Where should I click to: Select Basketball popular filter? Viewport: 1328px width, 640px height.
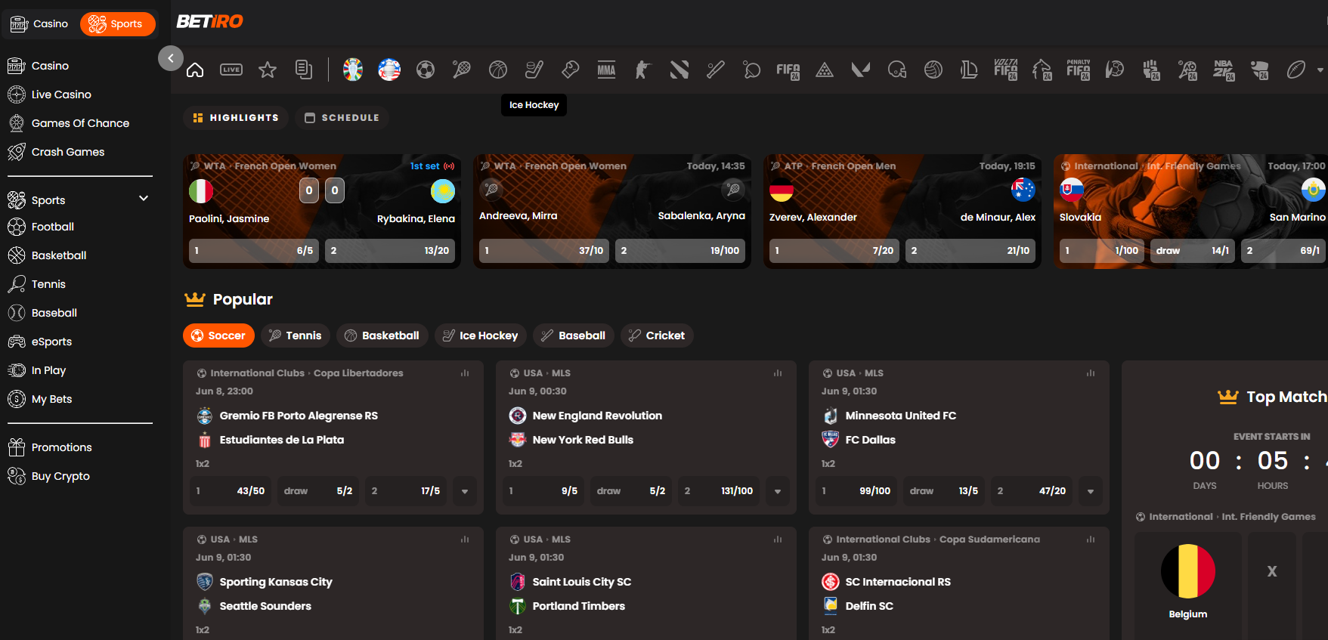coord(382,335)
